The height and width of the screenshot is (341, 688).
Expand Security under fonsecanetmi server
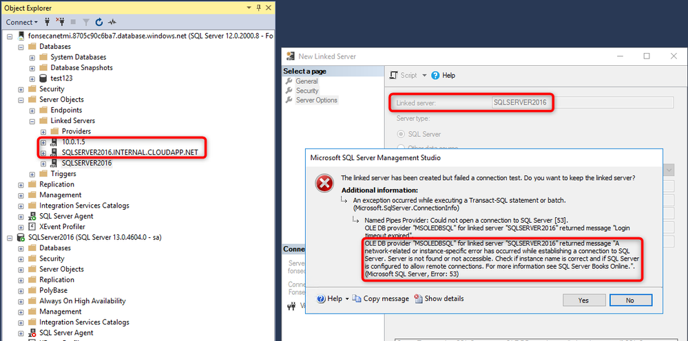pos(21,89)
